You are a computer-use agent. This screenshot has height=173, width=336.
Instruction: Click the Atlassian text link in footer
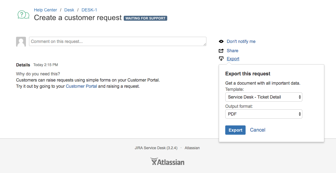[x=192, y=148]
